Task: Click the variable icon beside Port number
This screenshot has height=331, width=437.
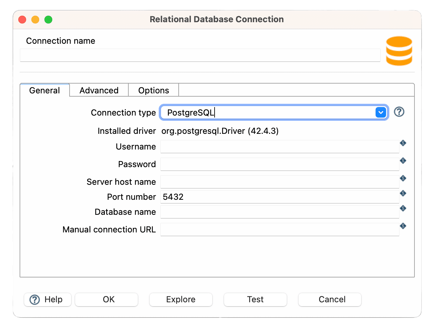Action: pos(403,193)
